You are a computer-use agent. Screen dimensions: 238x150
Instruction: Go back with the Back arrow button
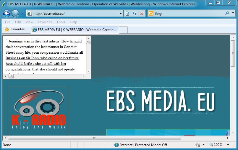pos(7,14)
